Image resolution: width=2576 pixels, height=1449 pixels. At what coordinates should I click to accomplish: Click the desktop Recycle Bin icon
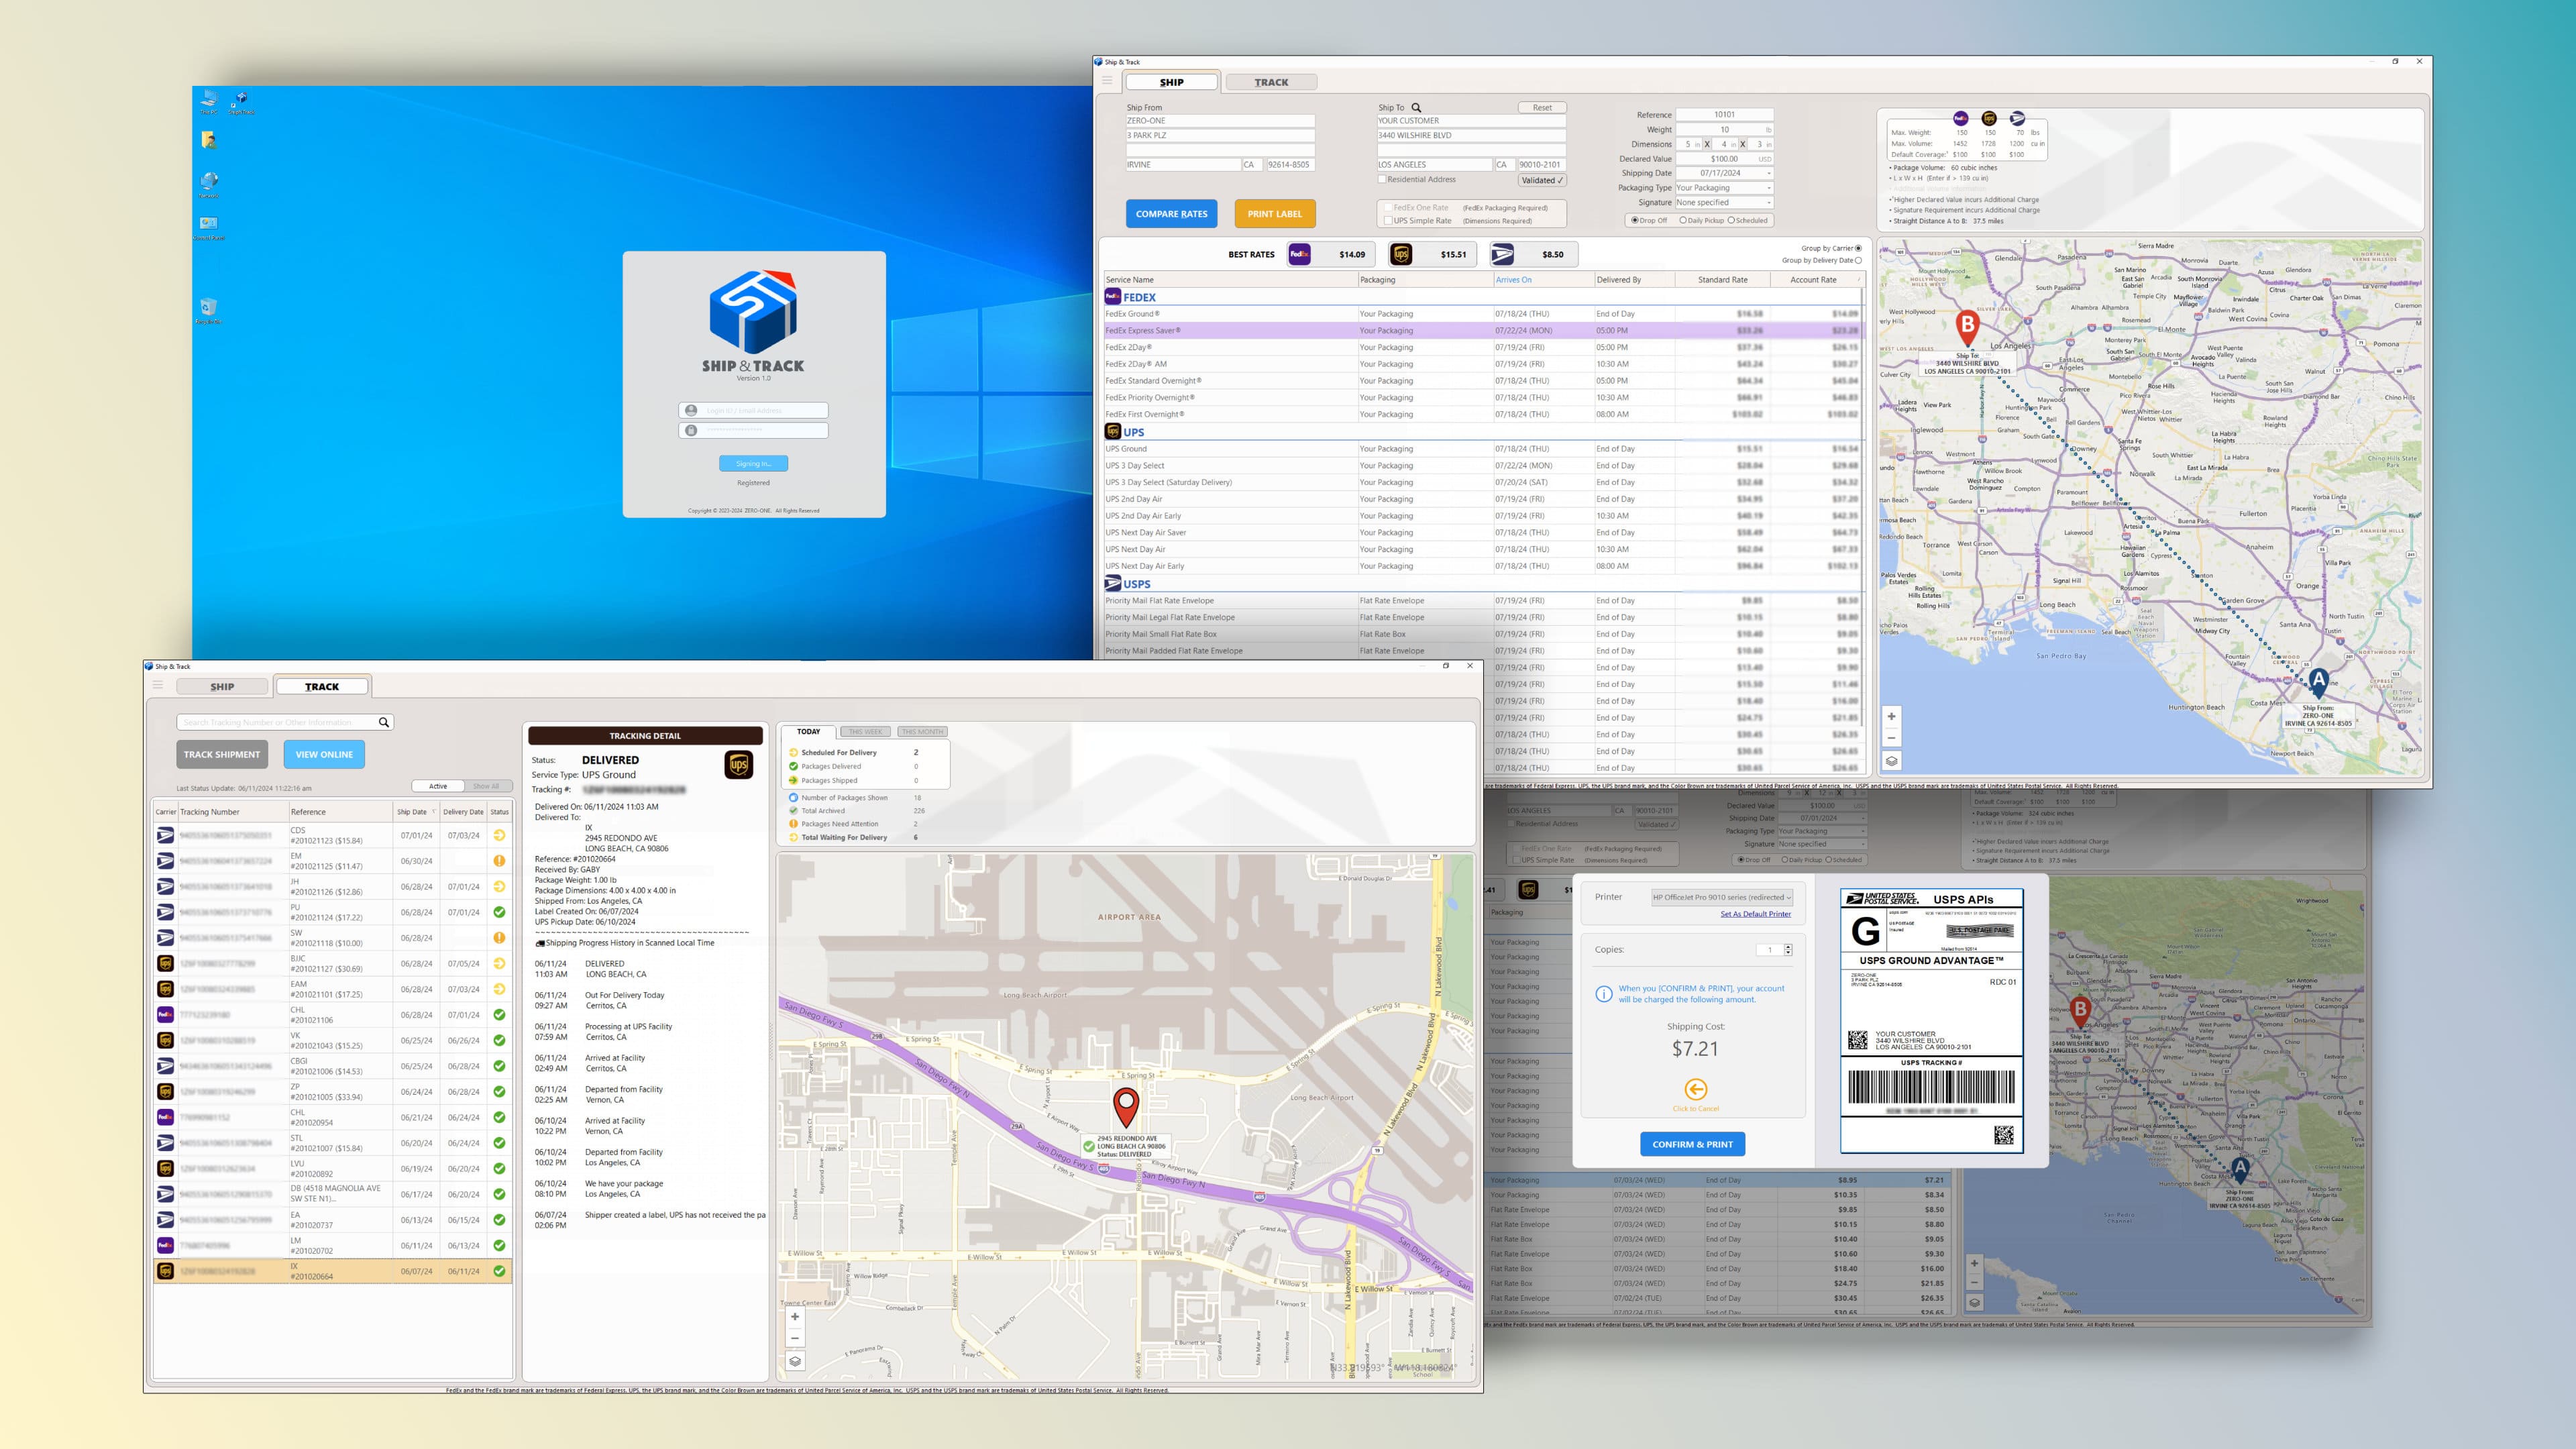(x=208, y=308)
